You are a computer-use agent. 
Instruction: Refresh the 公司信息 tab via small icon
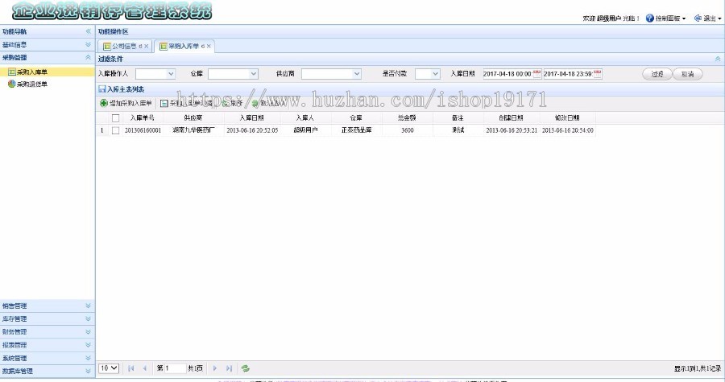(140, 46)
